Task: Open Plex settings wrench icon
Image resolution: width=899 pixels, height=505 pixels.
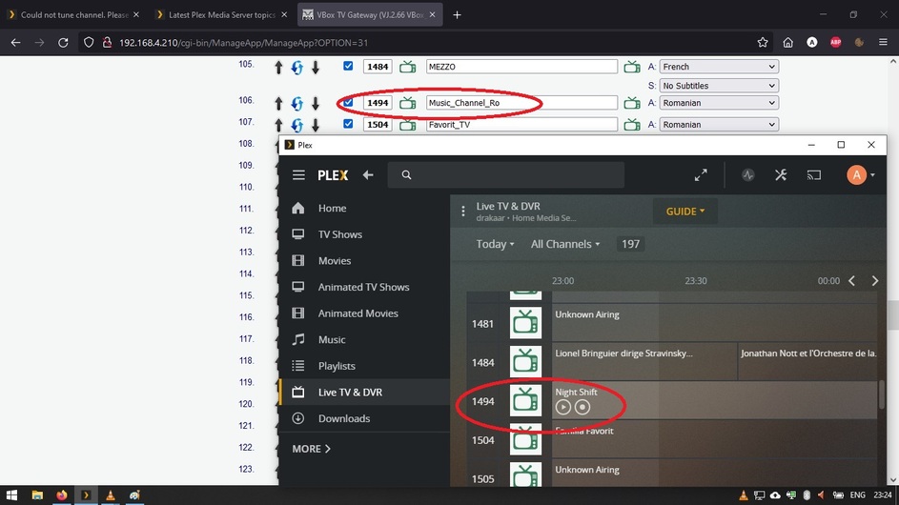Action: (x=781, y=174)
